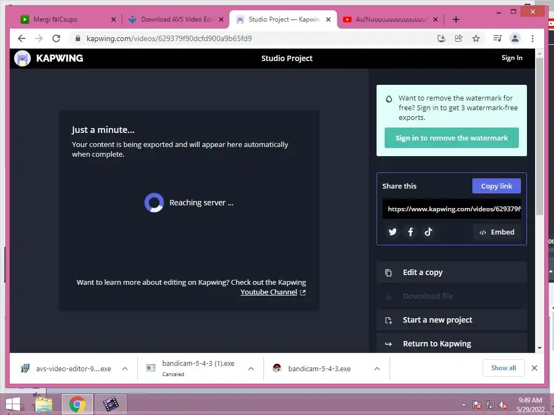Share this page via address bar icon
Image resolution: width=554 pixels, height=415 pixels.
(459, 38)
